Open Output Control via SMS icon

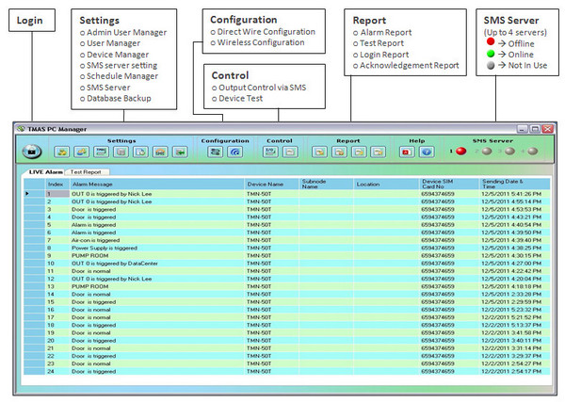[x=270, y=152]
